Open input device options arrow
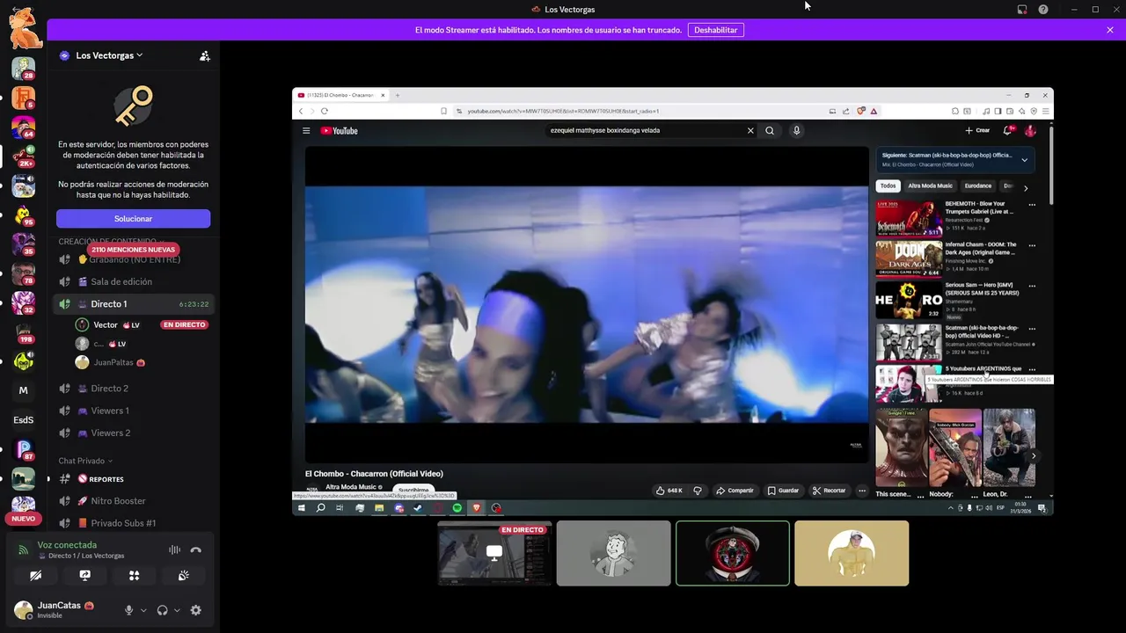 pos(143,610)
